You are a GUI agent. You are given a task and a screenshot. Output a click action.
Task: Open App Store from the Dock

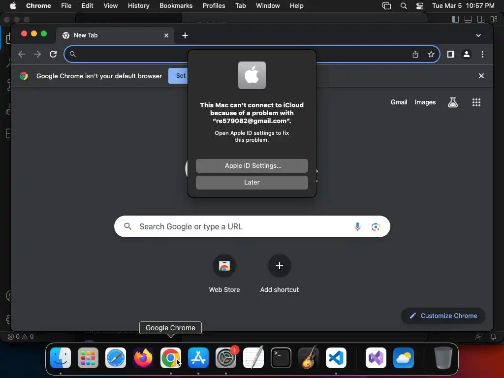(x=198, y=358)
